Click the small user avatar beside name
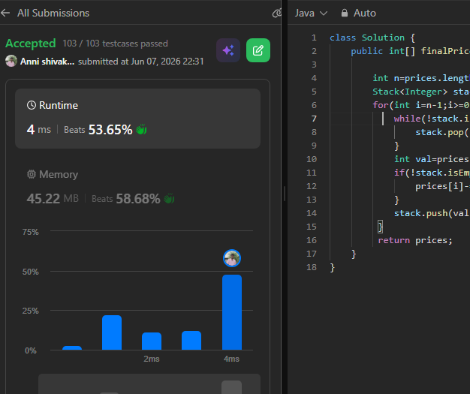This screenshot has height=394, width=470. pos(11,61)
